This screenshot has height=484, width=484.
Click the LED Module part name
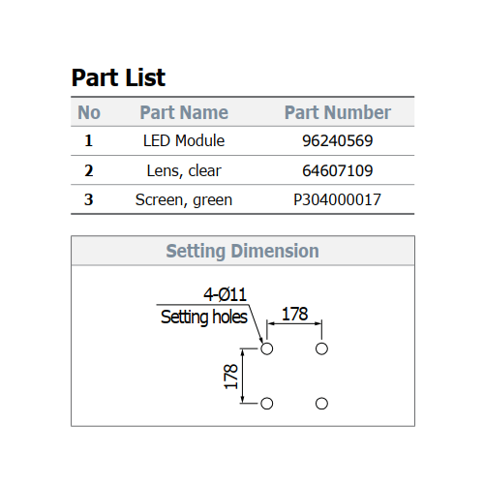tap(184, 140)
